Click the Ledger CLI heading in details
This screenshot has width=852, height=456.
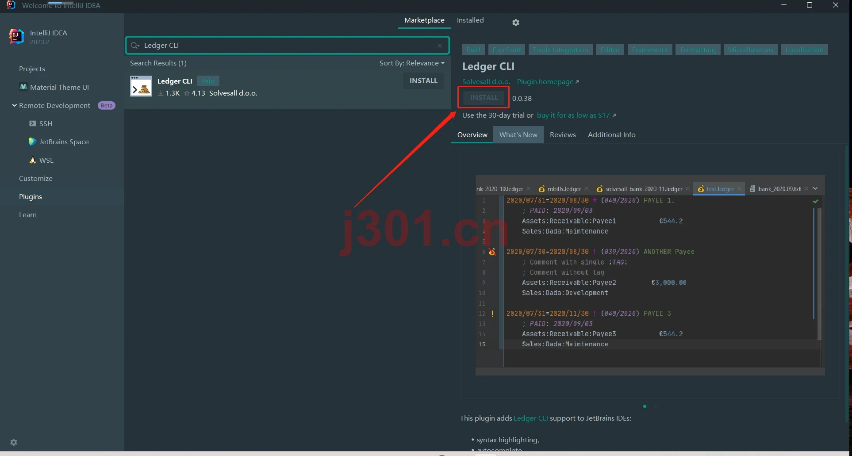coord(488,66)
